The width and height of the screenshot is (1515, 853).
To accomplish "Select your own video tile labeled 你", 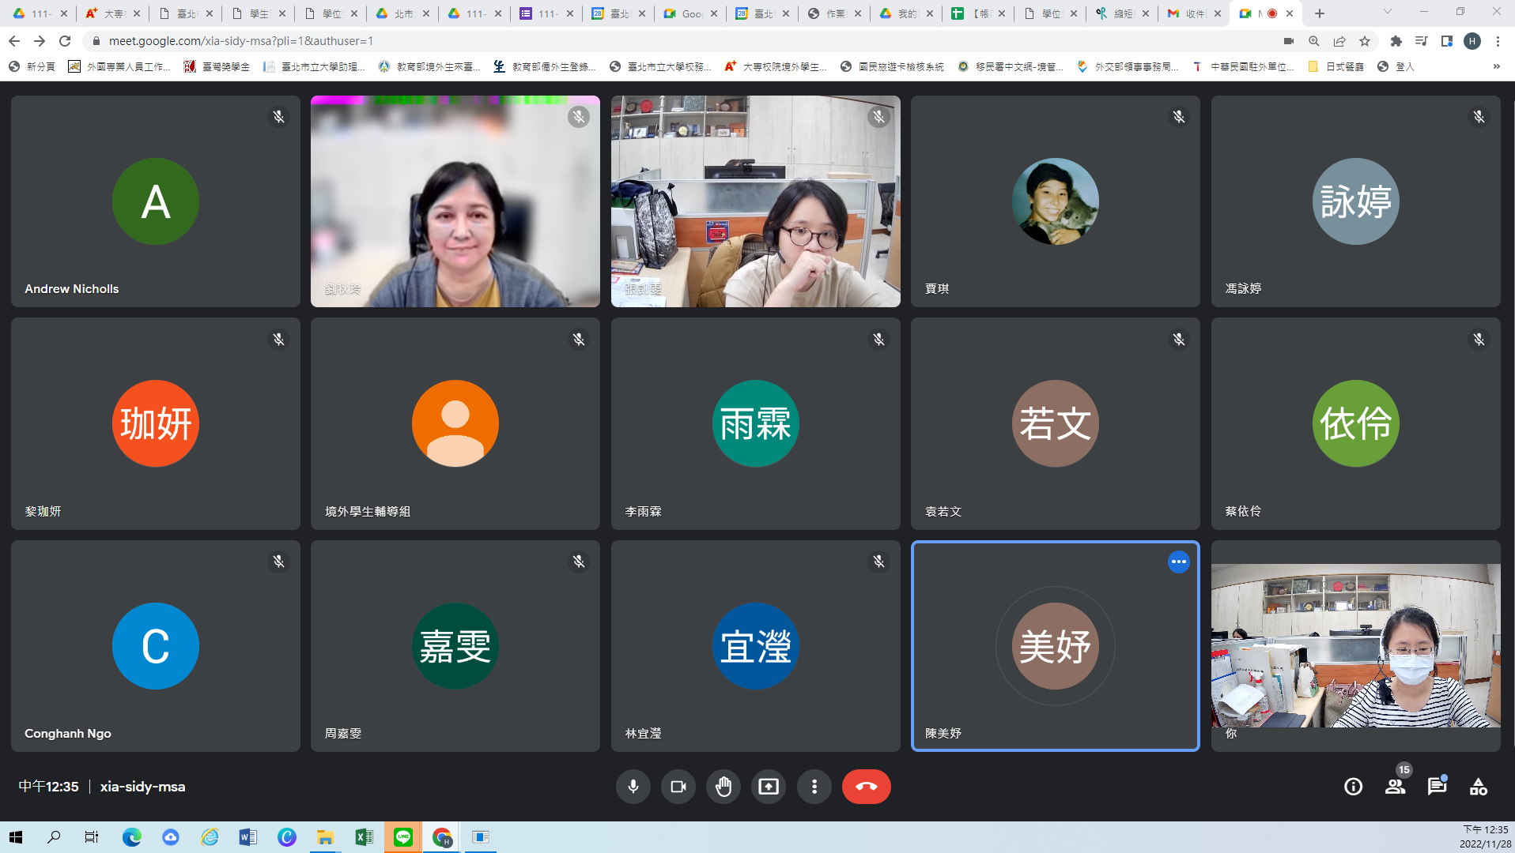I will (1355, 646).
